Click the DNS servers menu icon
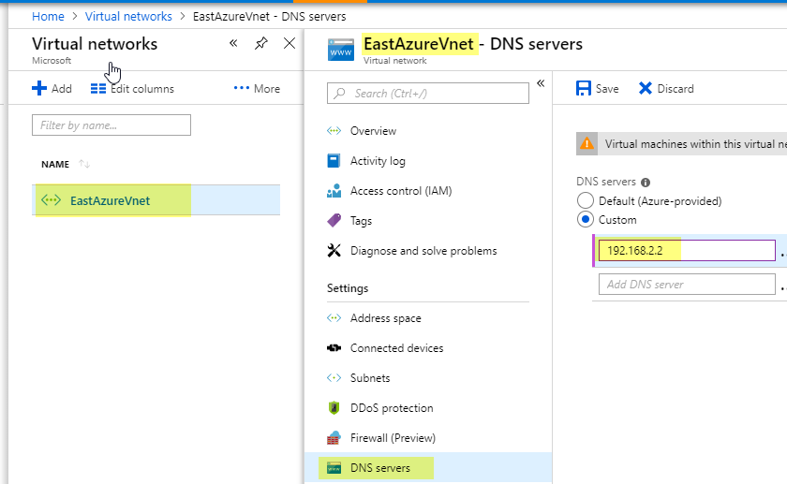The height and width of the screenshot is (484, 787). tap(334, 468)
